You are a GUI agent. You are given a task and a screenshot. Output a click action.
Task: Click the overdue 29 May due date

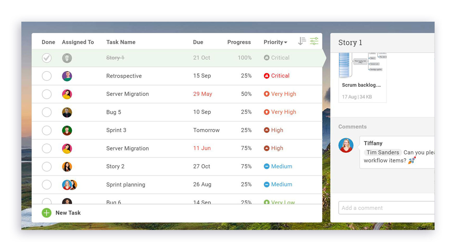coord(203,94)
